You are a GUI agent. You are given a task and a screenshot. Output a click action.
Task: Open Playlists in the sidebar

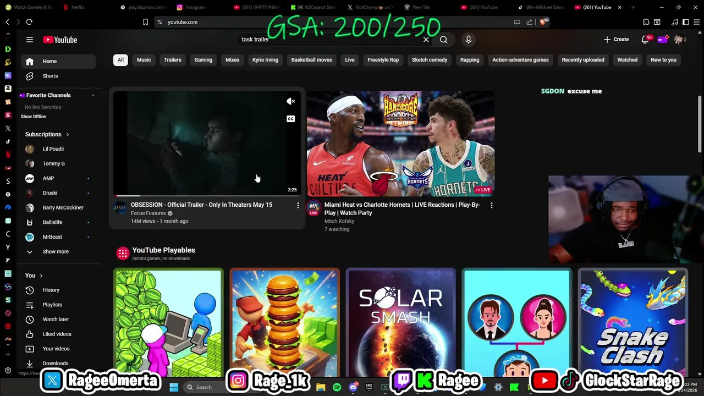(x=58, y=305)
